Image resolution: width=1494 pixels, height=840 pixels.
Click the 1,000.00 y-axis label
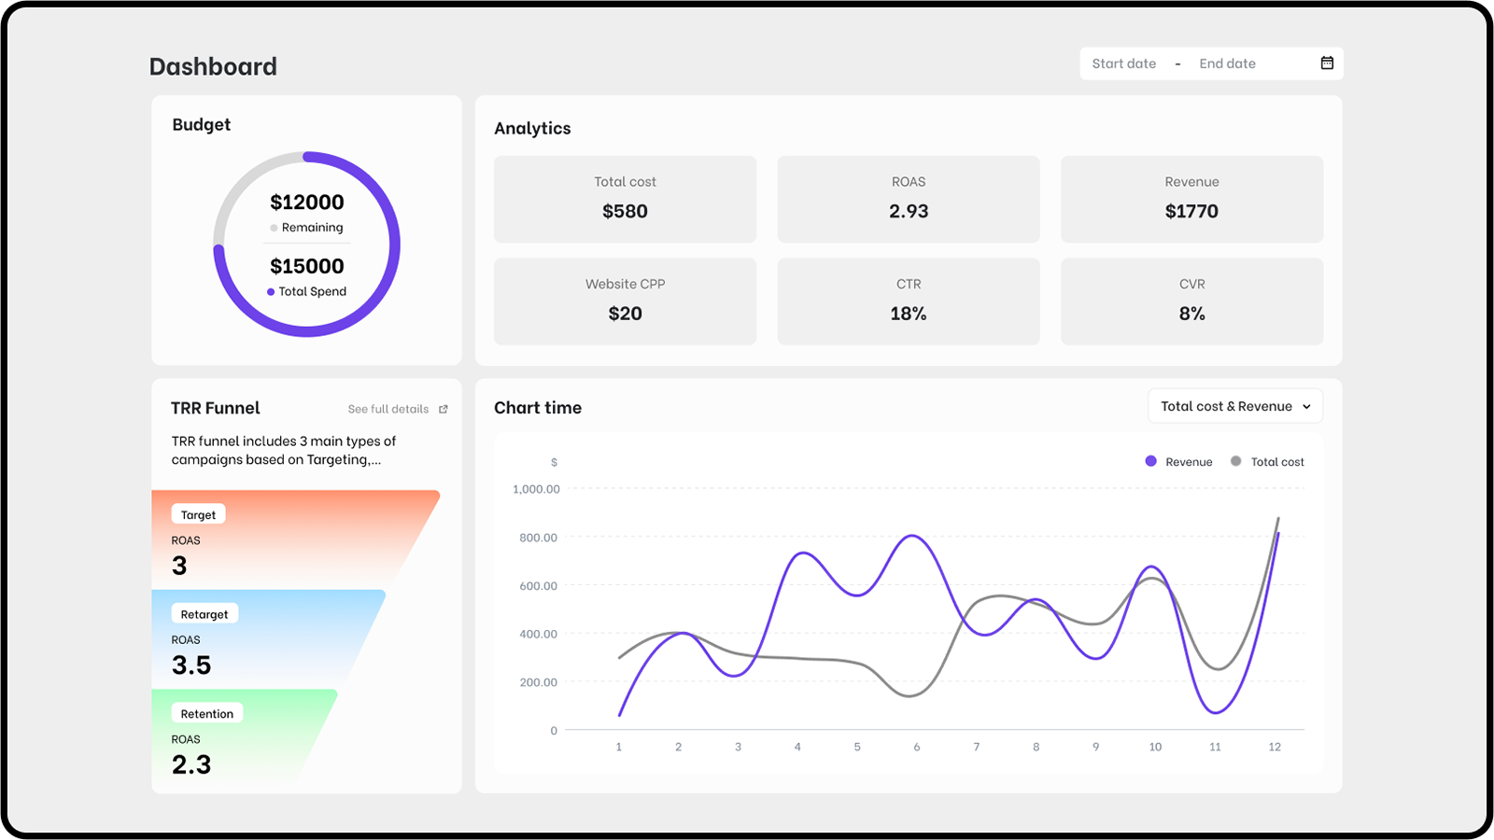coord(536,489)
